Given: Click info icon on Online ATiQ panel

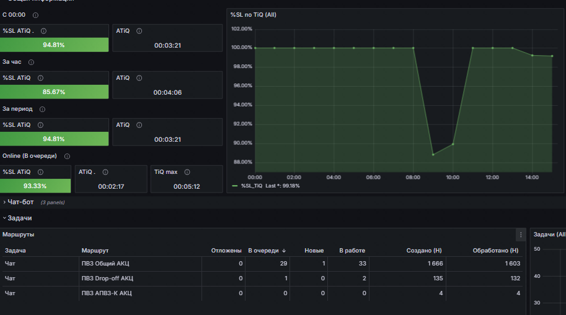Looking at the screenshot, I should tap(105, 172).
